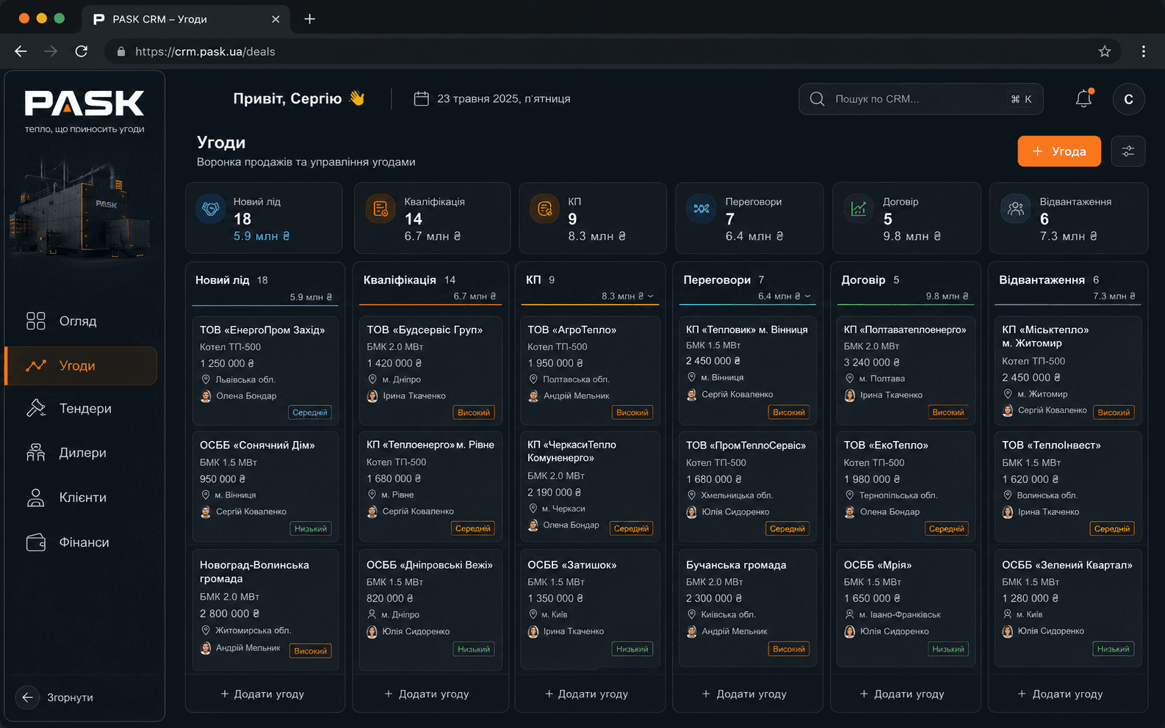The height and width of the screenshot is (728, 1165).
Task: Open ТОВ «Будсервіс Груп» deal
Action: click(x=430, y=371)
